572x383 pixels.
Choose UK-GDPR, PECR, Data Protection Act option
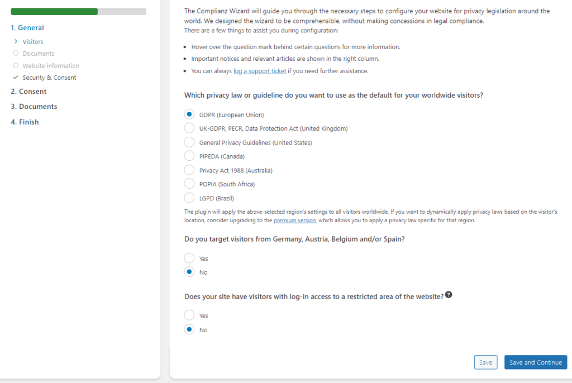tap(189, 128)
